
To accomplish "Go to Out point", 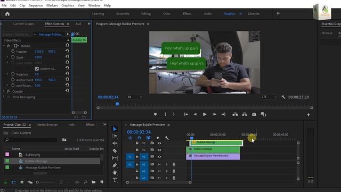I will click(223, 114).
